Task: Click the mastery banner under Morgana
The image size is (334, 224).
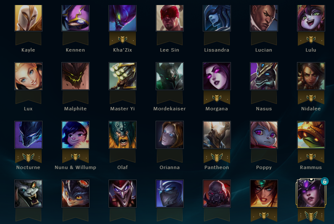Action: [217, 98]
